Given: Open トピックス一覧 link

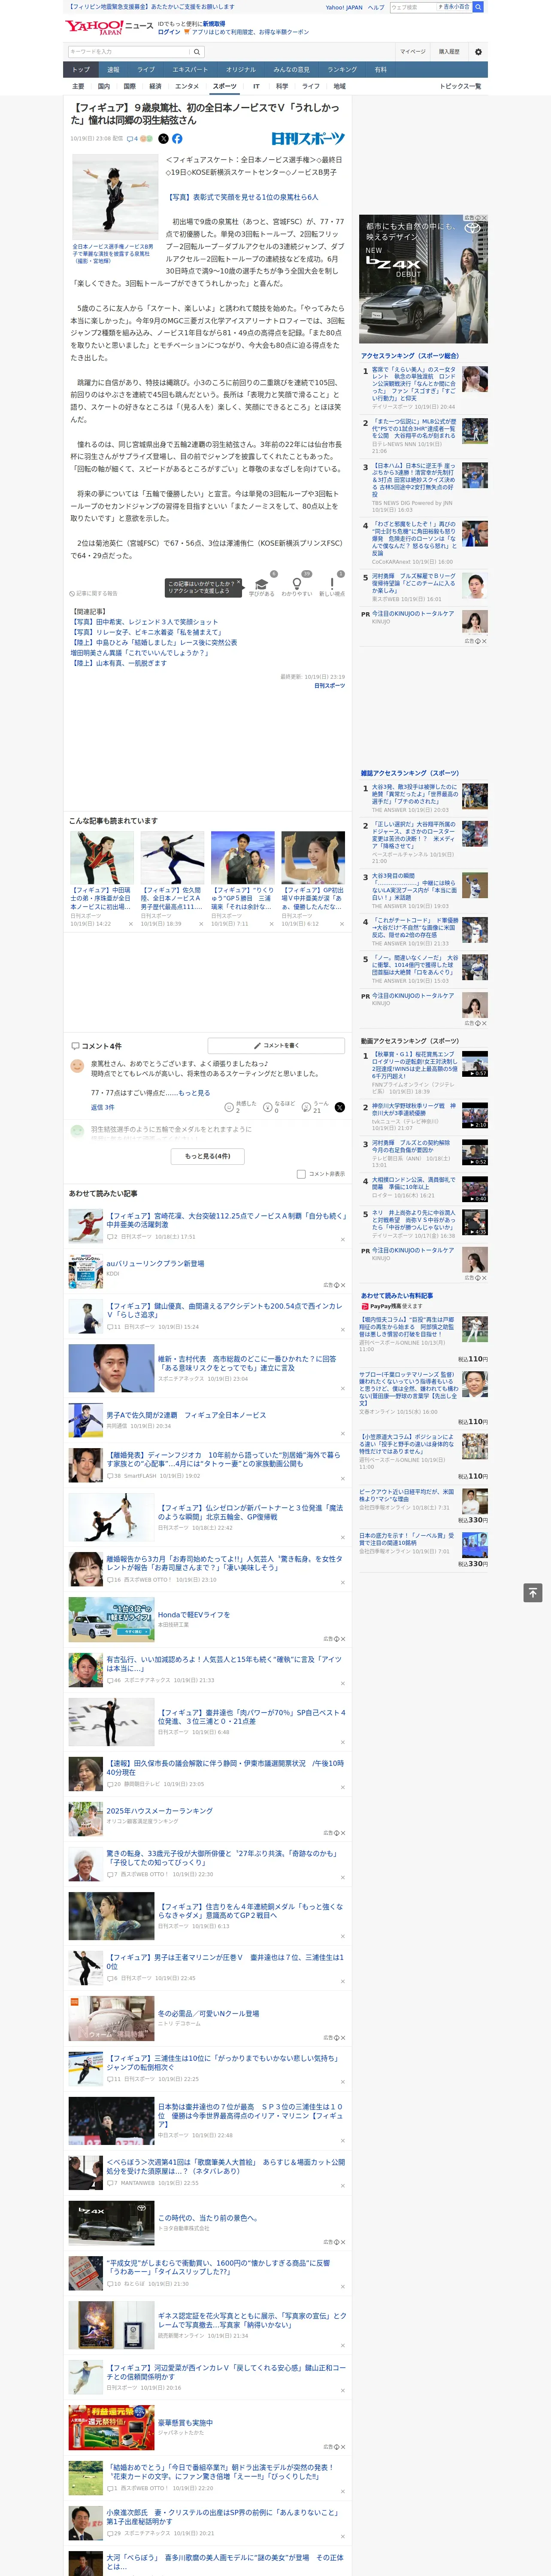Looking at the screenshot, I should [x=460, y=86].
